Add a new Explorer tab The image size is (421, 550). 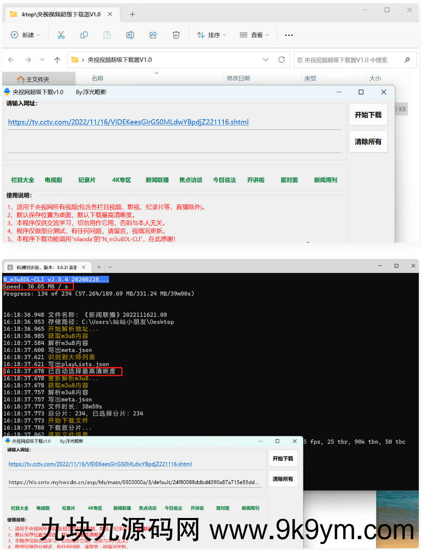click(x=132, y=14)
